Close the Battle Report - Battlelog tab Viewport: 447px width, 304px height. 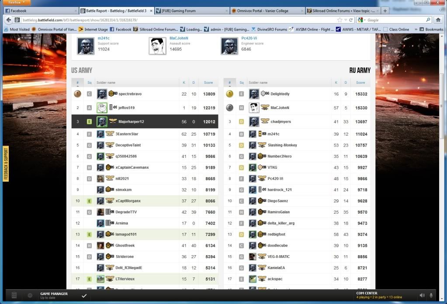151,11
